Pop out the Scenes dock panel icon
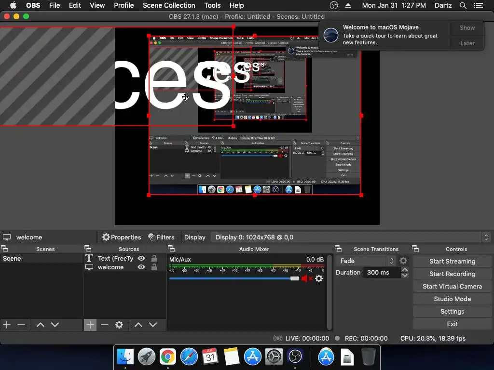The image size is (494, 370). coord(4,249)
